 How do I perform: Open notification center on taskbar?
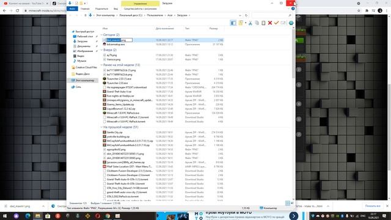coord(384,216)
